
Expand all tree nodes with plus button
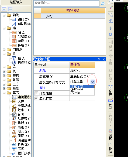point(4,9)
